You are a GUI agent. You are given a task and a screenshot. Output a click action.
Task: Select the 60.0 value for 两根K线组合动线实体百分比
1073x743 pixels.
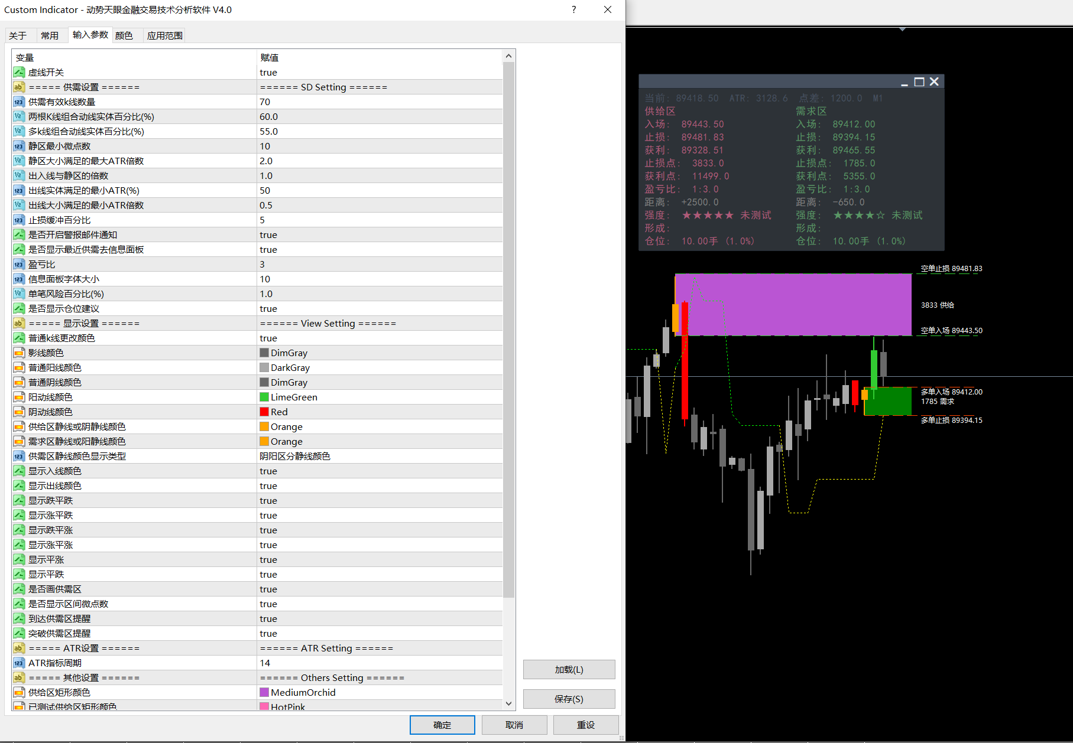coord(269,116)
